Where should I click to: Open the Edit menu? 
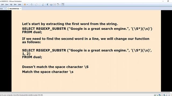point(2,5)
